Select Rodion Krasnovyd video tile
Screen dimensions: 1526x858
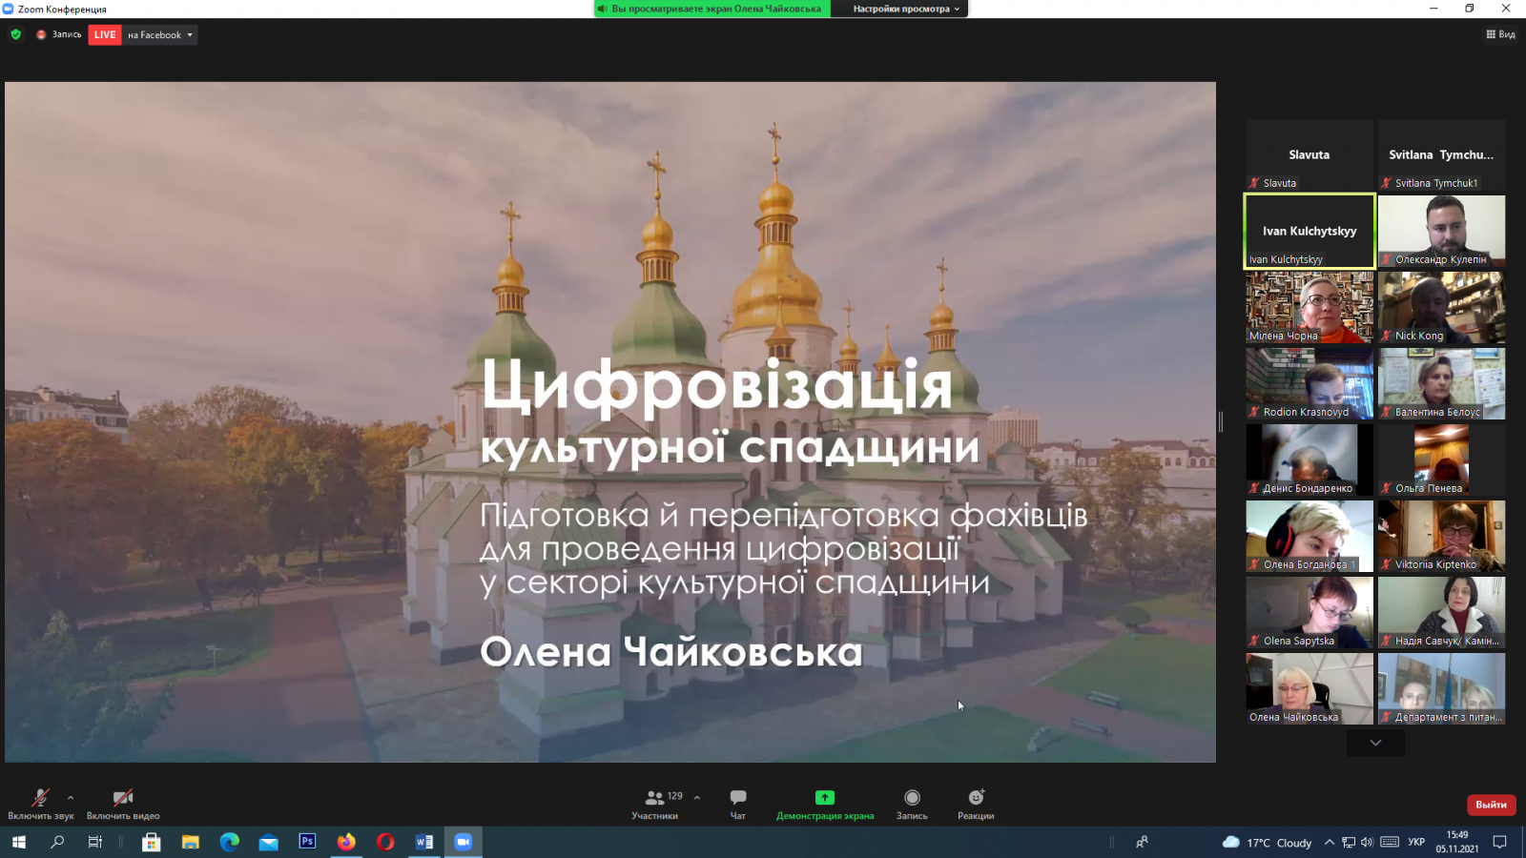[1309, 383]
